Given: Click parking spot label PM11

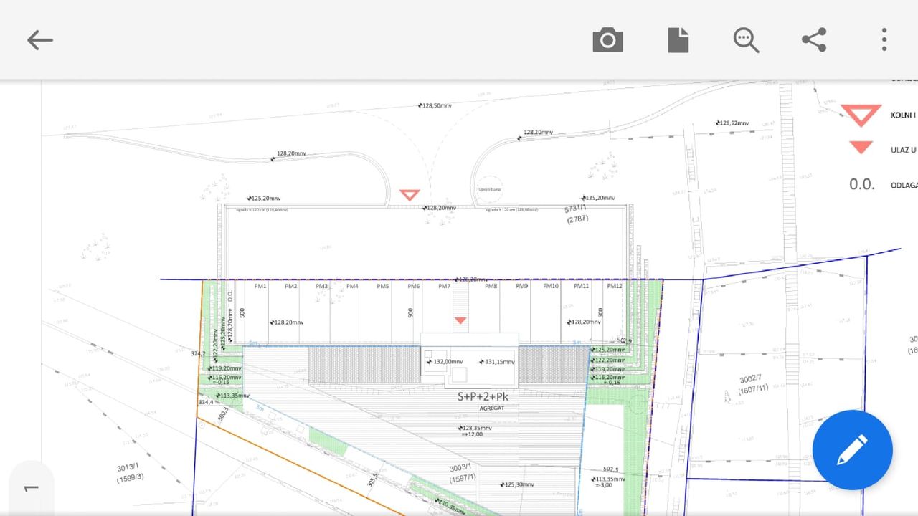Looking at the screenshot, I should tap(582, 286).
